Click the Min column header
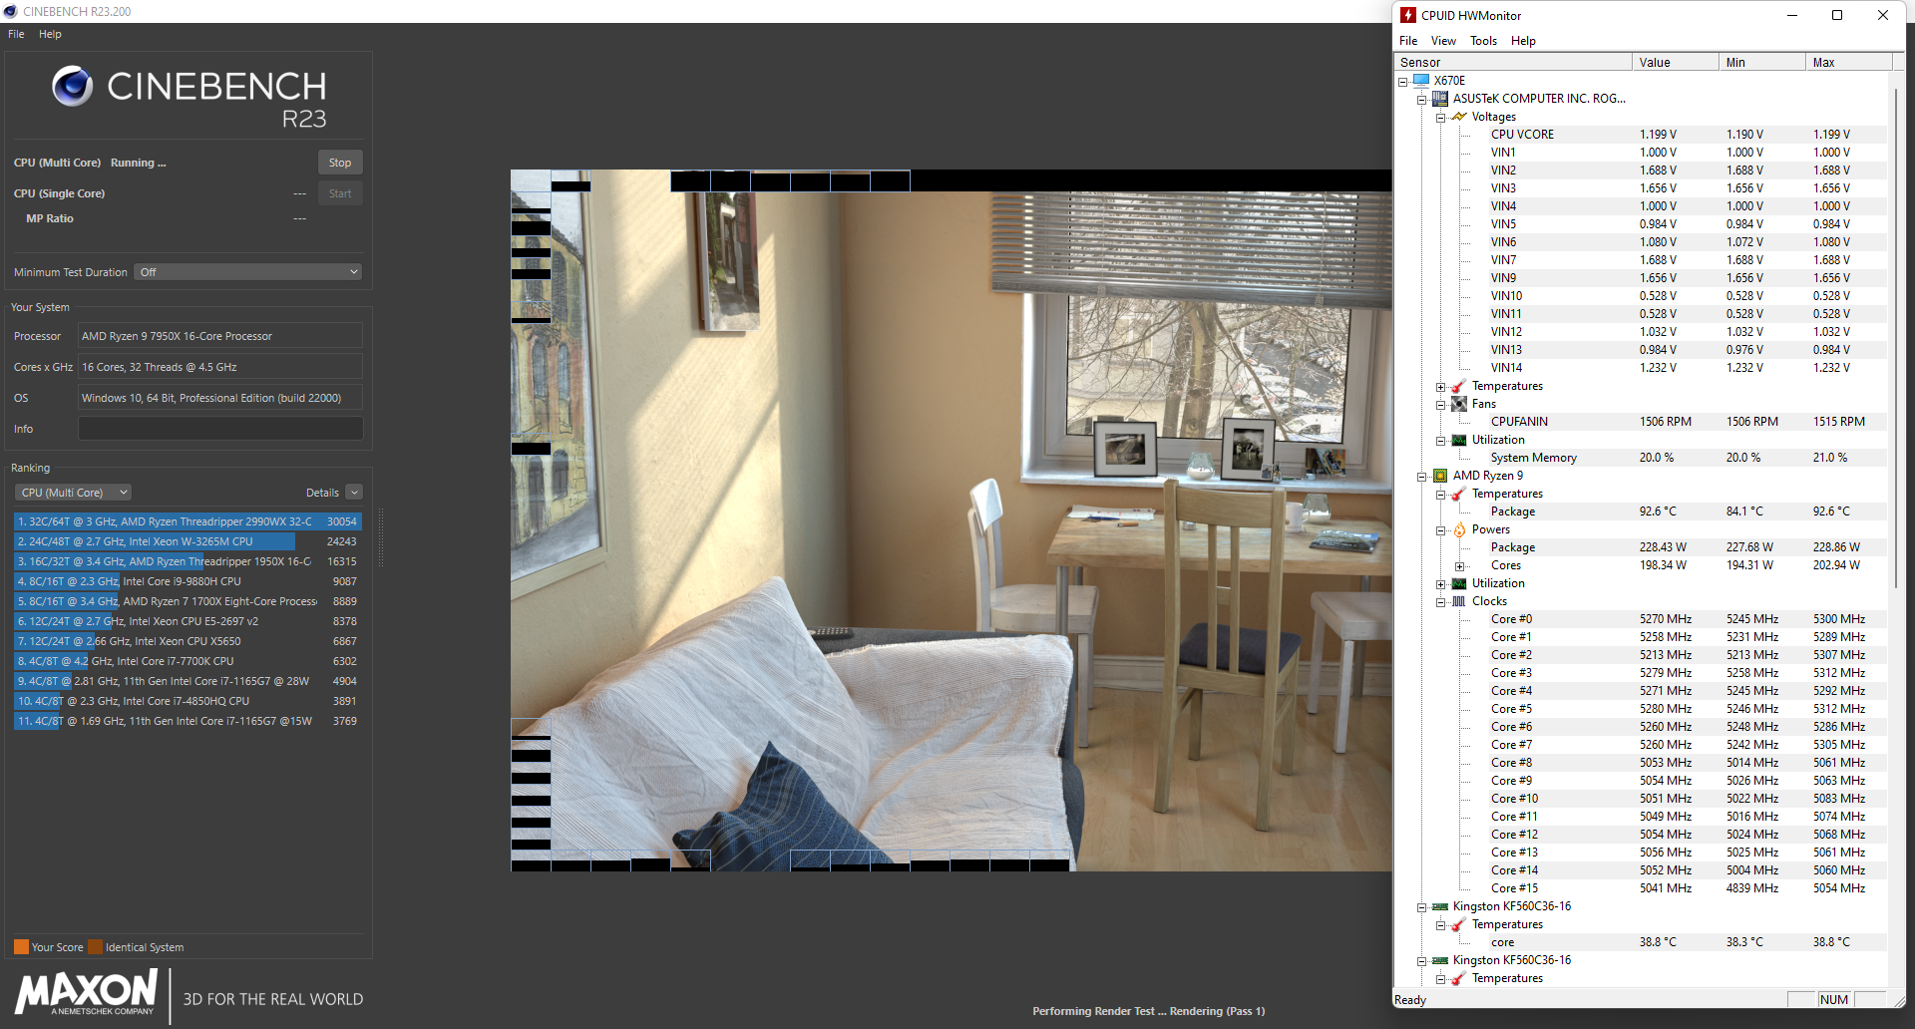Viewport: 1915px width, 1029px height. [1762, 62]
